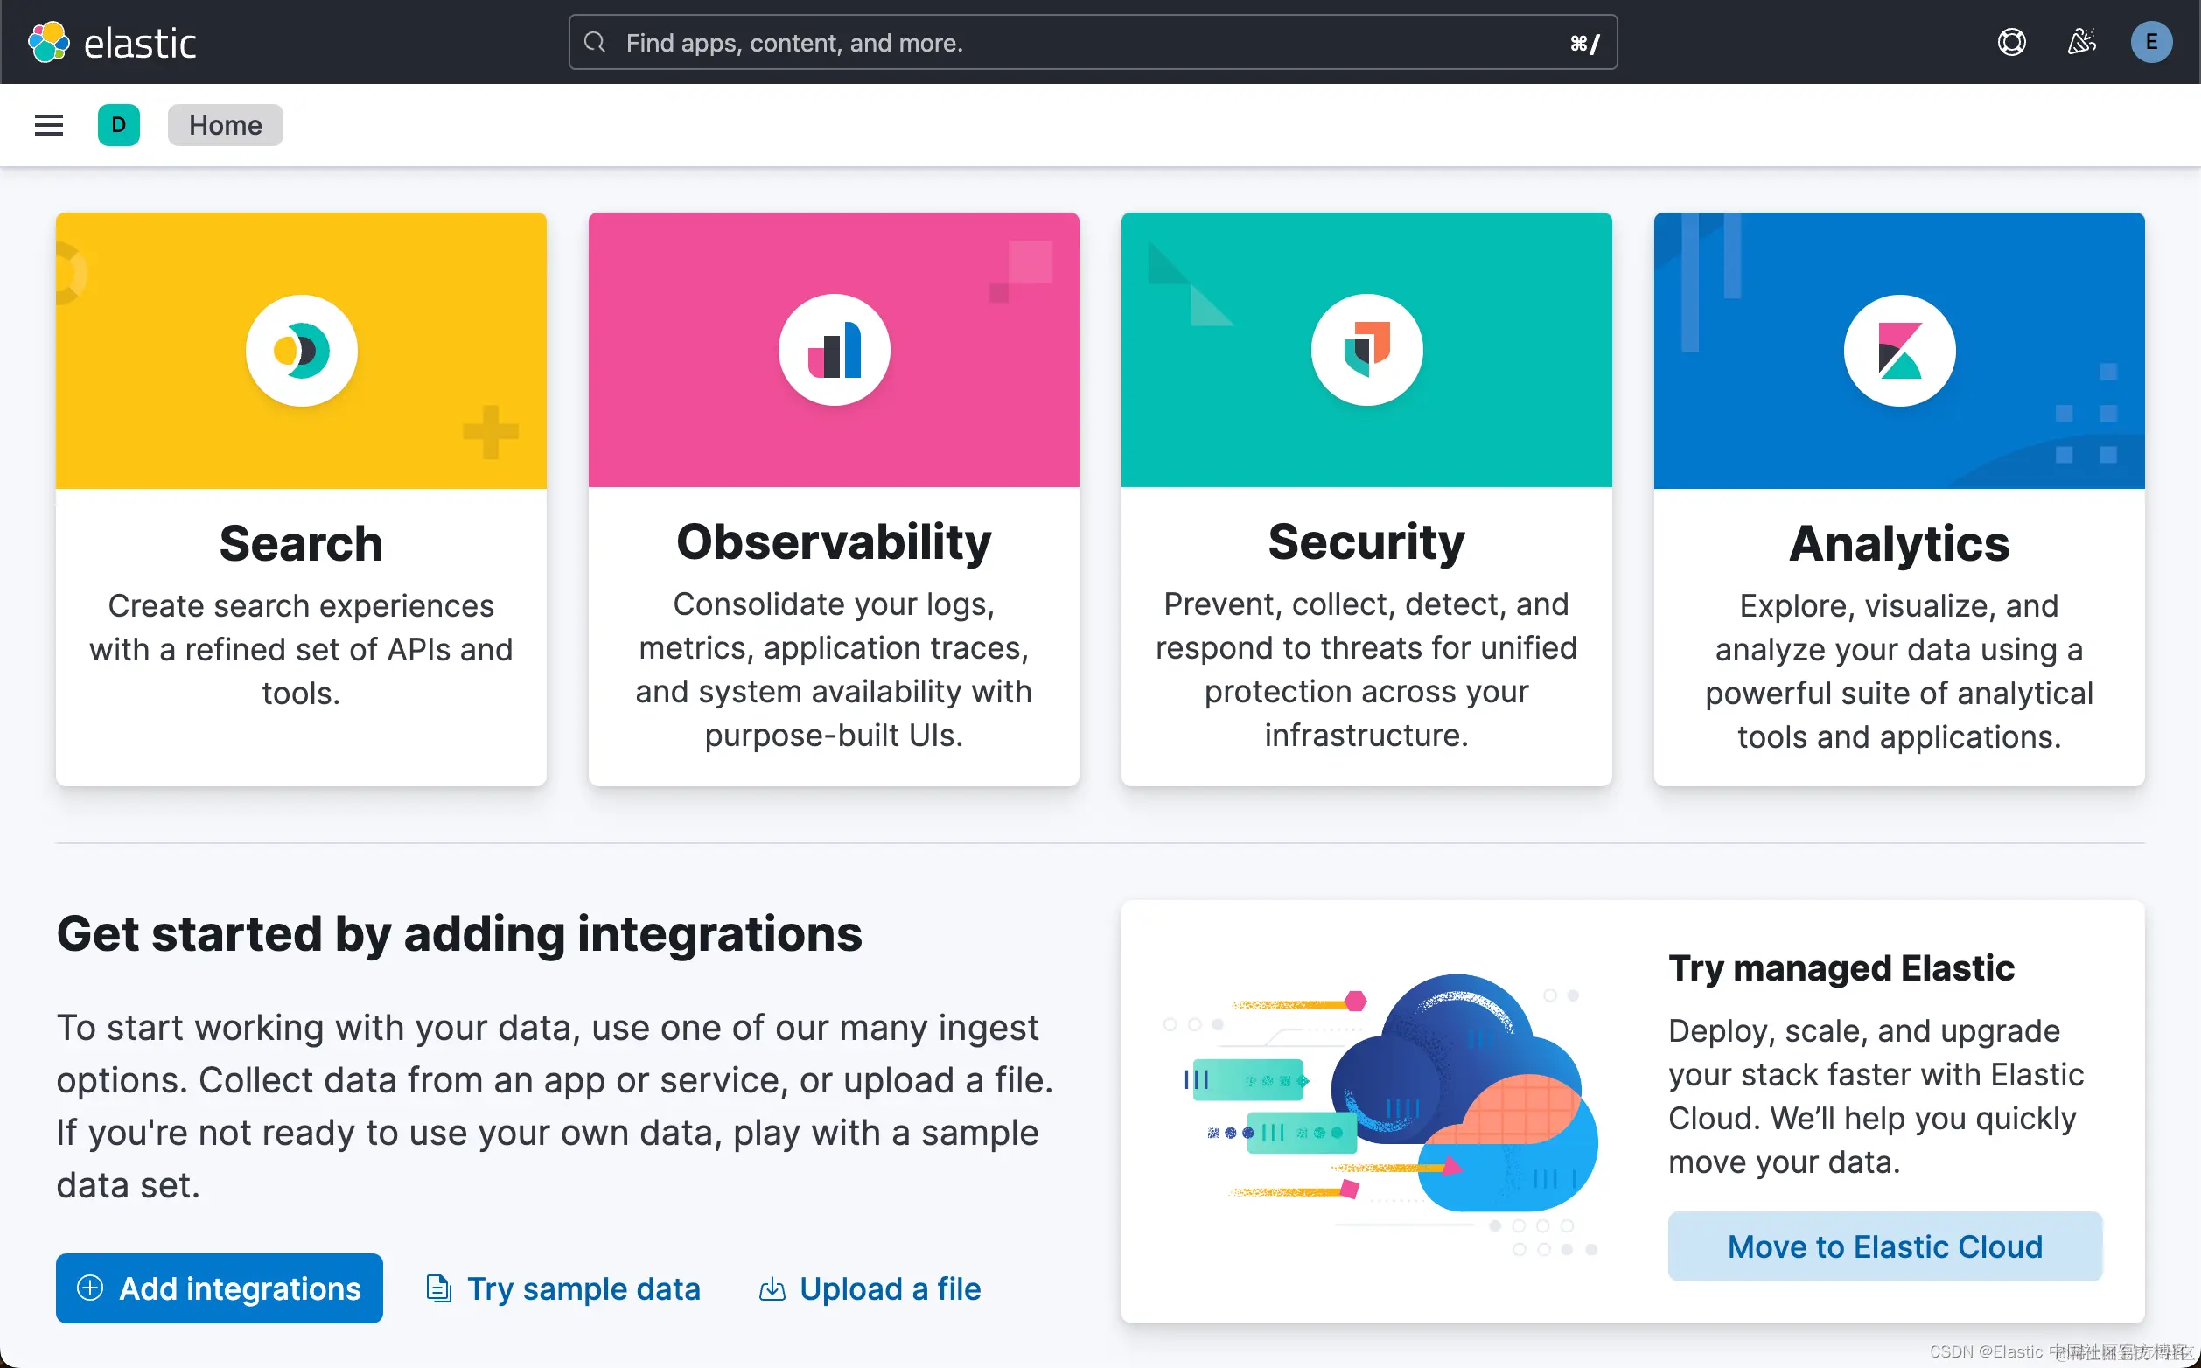This screenshot has height=1368, width=2201.
Task: Click the Observability bar chart icon
Action: pyautogui.click(x=833, y=350)
